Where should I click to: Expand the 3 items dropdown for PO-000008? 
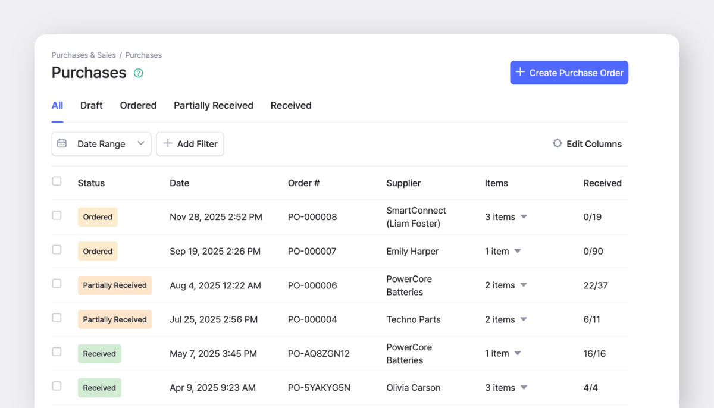pyautogui.click(x=524, y=217)
